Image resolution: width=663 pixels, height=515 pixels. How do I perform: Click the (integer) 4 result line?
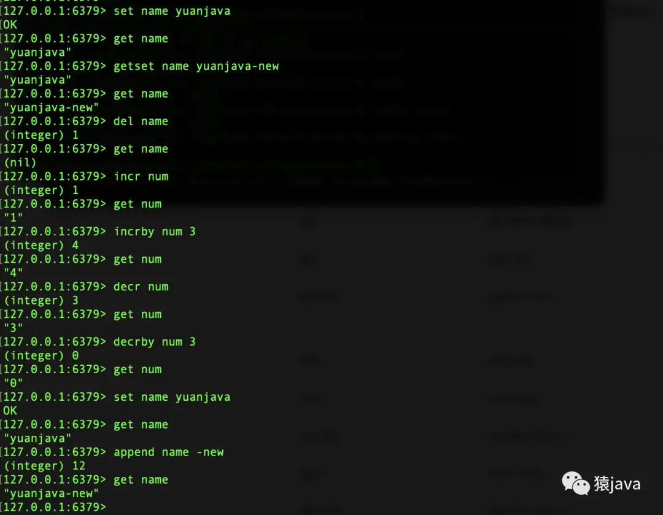click(41, 246)
